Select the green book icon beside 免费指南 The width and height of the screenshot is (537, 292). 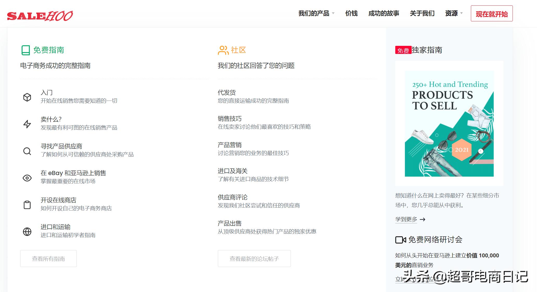(25, 50)
